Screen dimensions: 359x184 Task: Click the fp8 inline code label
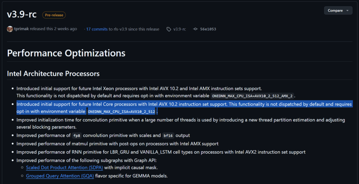pos(77,135)
